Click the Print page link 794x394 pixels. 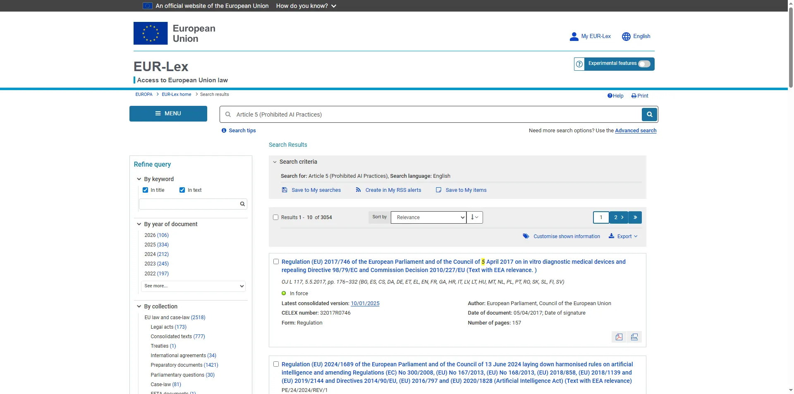tap(640, 96)
